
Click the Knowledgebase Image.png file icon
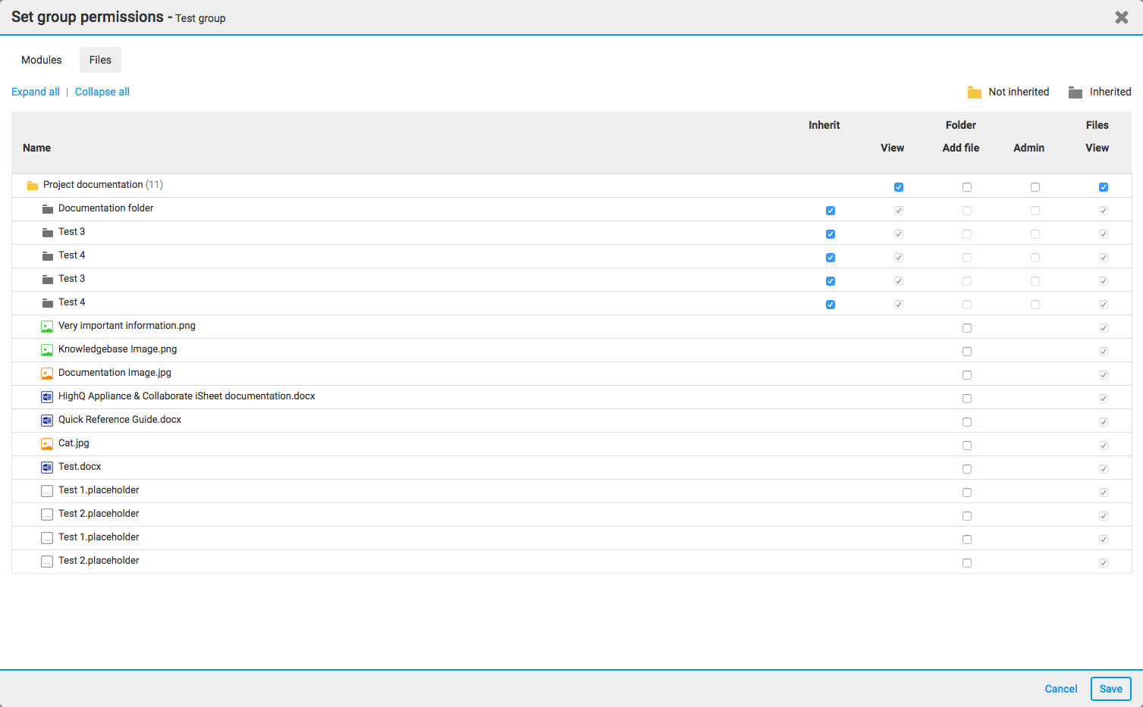[47, 350]
